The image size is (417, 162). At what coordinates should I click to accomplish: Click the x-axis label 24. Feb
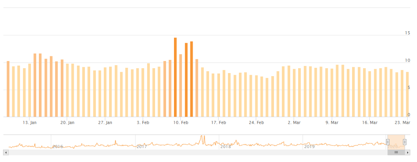point(256,122)
